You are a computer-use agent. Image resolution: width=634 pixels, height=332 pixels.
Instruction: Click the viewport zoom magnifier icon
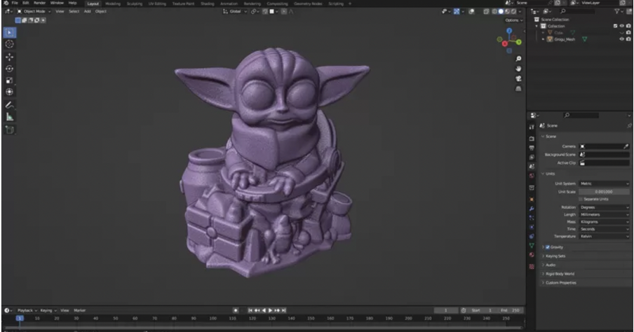[x=518, y=59]
